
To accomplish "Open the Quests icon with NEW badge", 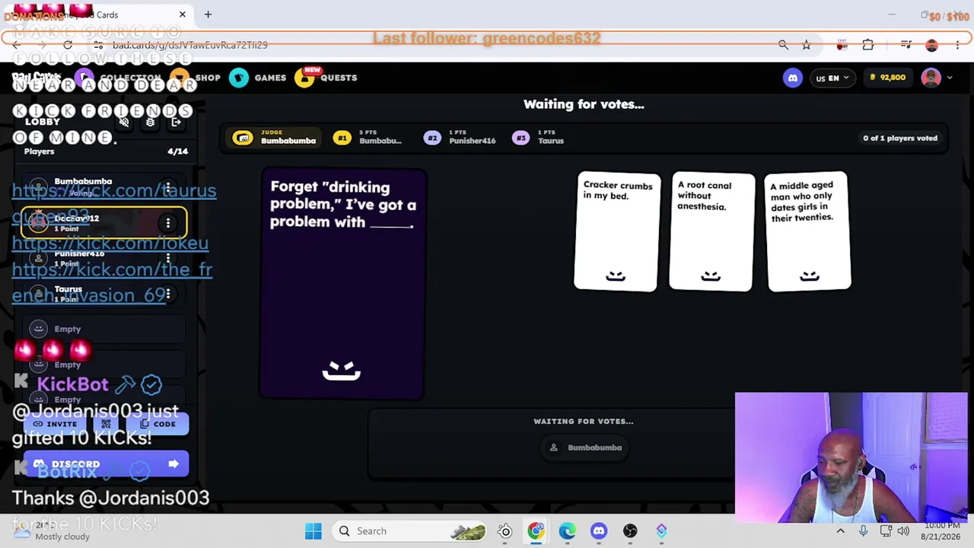I will (x=304, y=78).
